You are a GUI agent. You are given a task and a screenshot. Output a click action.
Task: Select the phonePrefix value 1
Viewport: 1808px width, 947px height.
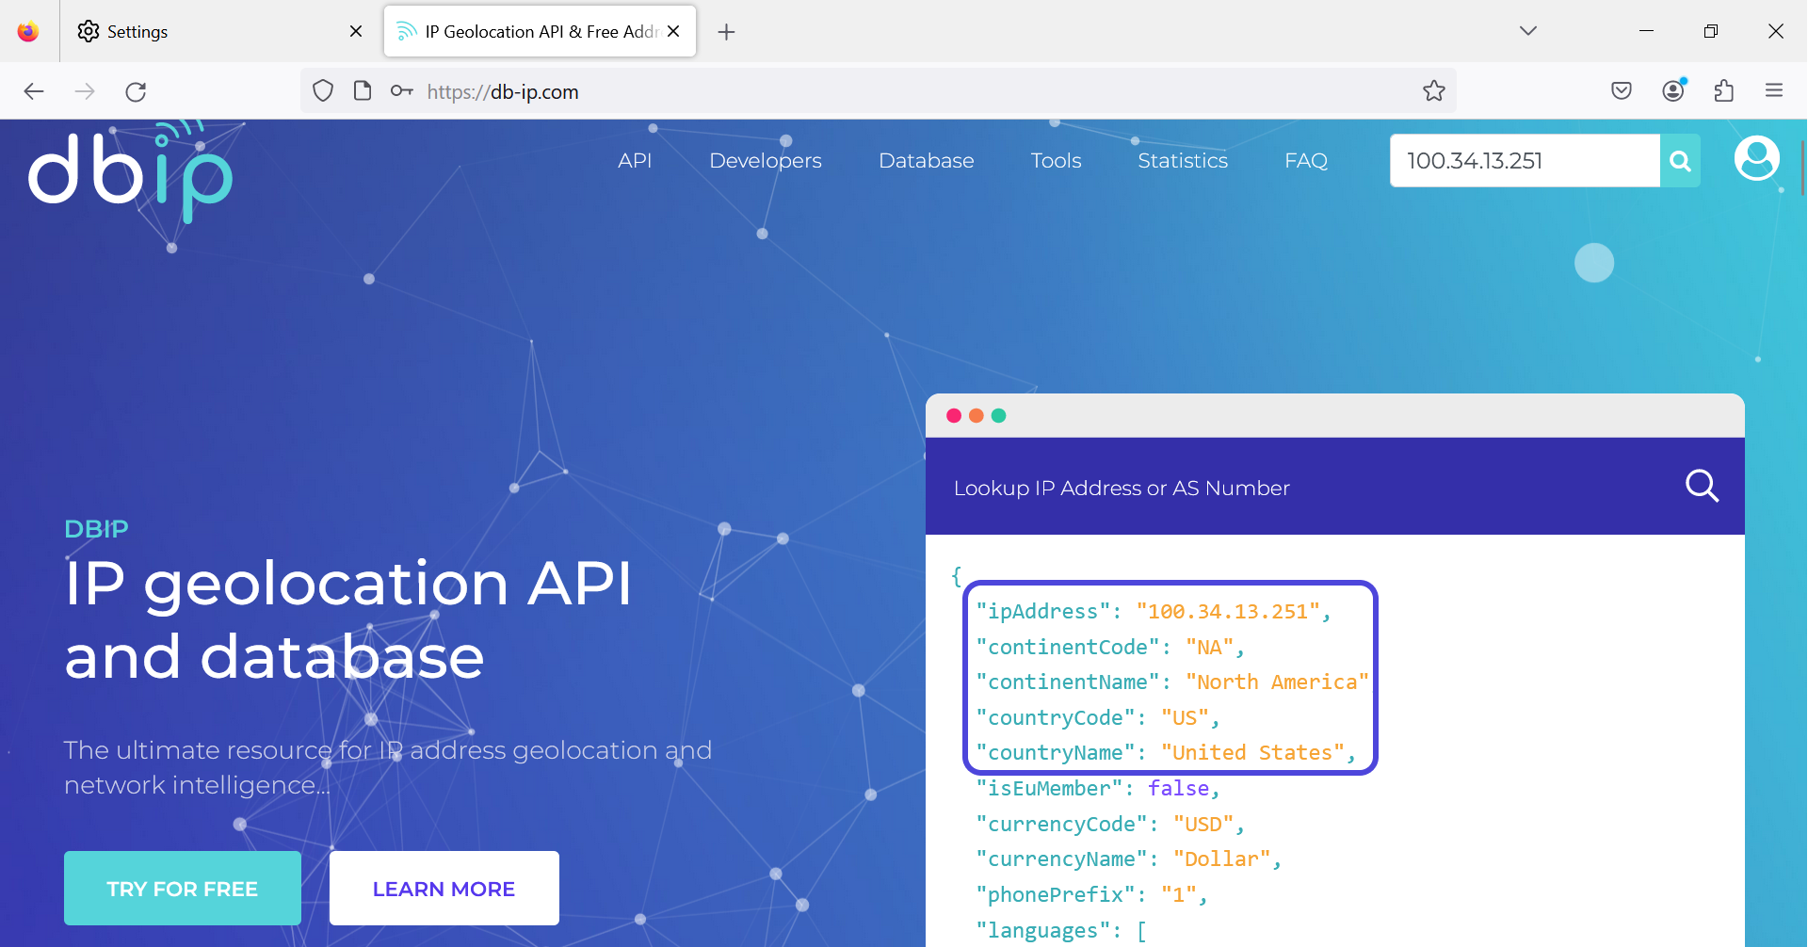pos(1178,895)
